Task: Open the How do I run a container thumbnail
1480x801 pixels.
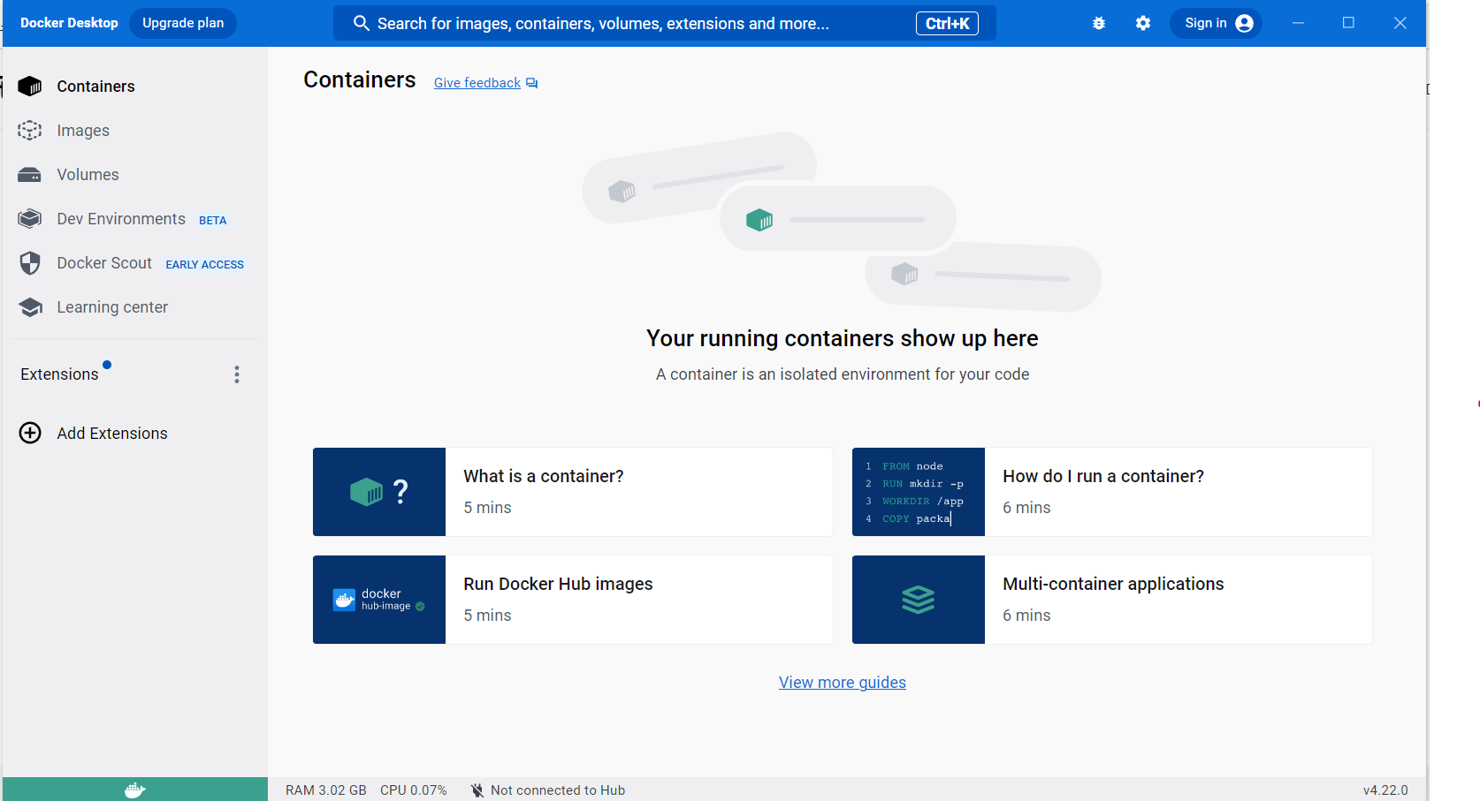Action: (x=919, y=492)
